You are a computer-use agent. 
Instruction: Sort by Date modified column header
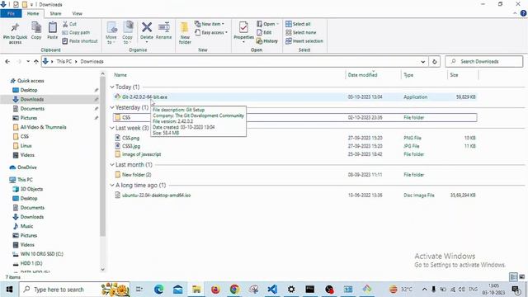click(362, 75)
